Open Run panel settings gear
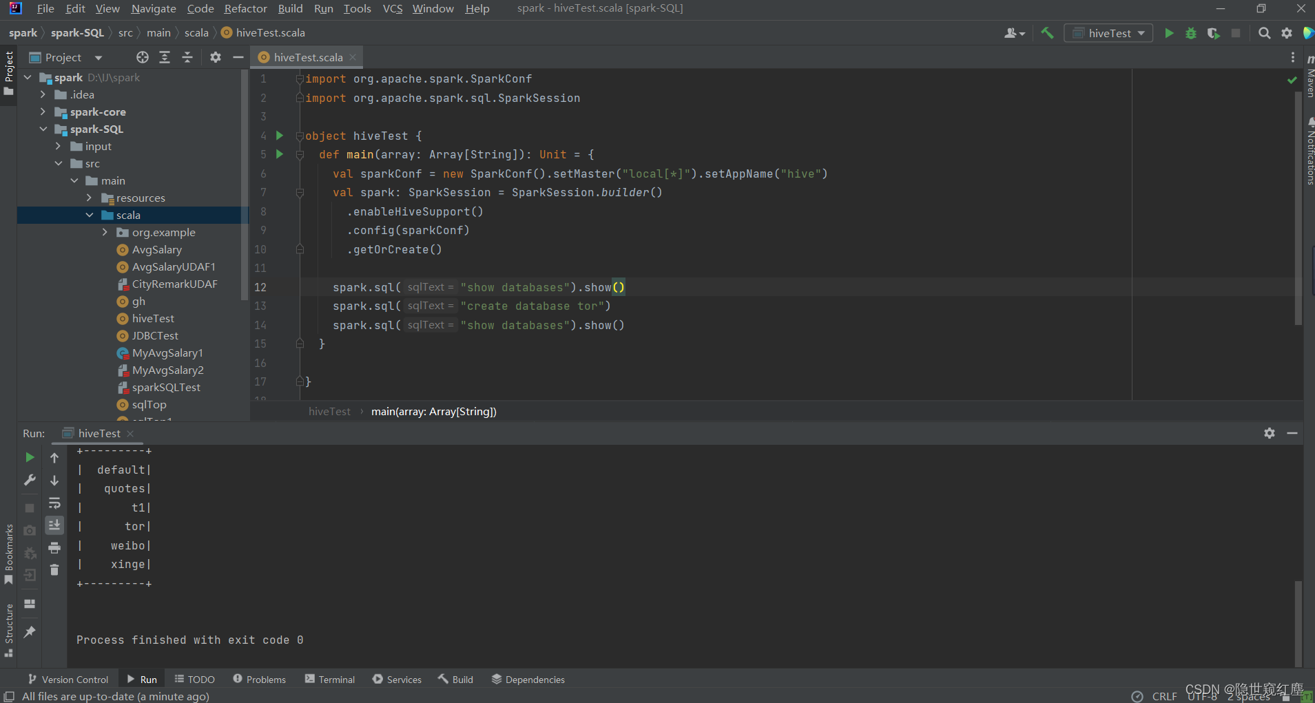 (x=1270, y=433)
